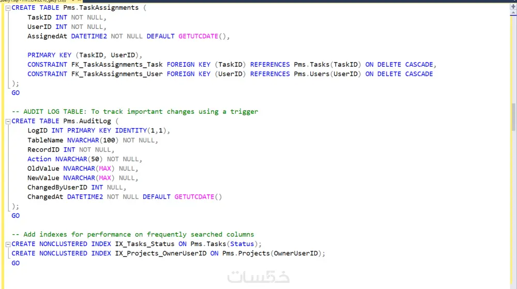Click the vertical scrollbar thumb
The width and height of the screenshot is (517, 289).
point(513,117)
